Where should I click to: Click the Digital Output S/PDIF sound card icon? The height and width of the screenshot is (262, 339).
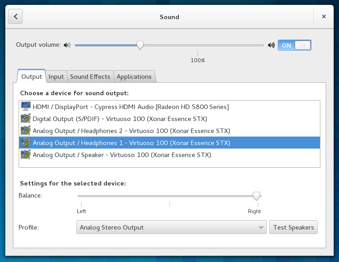(x=26, y=119)
